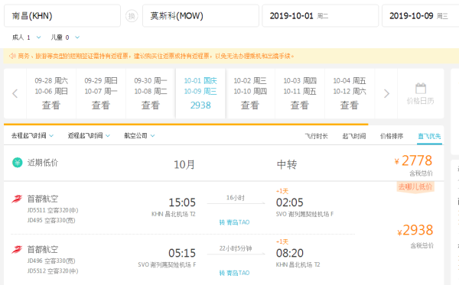This screenshot has width=459, height=285.
Task: Click the previous dates left arrow
Action: pyautogui.click(x=15, y=93)
